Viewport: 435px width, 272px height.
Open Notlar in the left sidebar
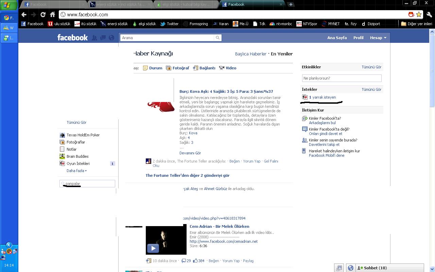tap(68, 149)
